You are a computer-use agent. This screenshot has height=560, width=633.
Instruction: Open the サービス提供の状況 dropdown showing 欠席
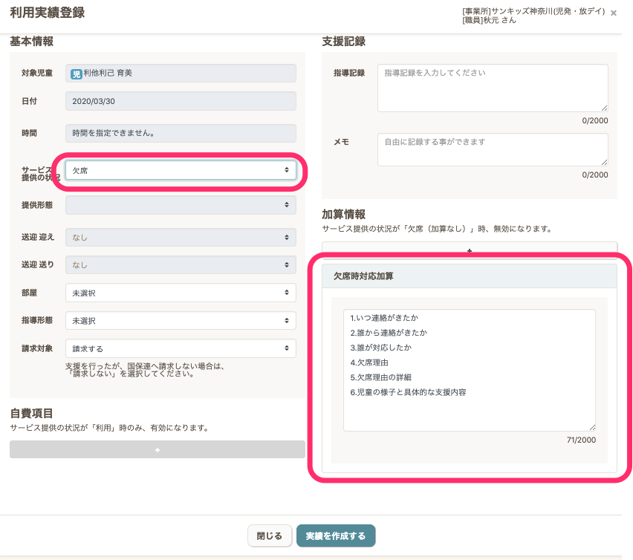tap(181, 170)
